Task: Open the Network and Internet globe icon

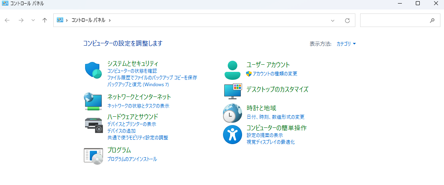Action: coord(93,101)
